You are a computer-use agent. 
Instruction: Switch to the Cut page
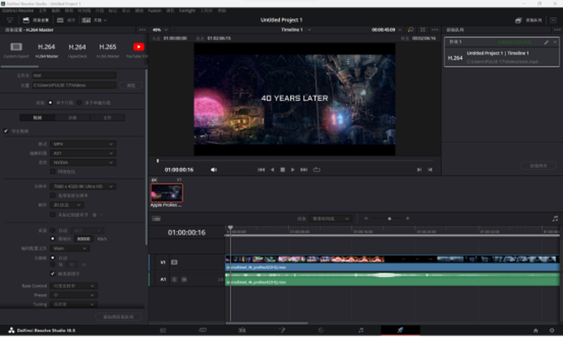click(x=203, y=330)
